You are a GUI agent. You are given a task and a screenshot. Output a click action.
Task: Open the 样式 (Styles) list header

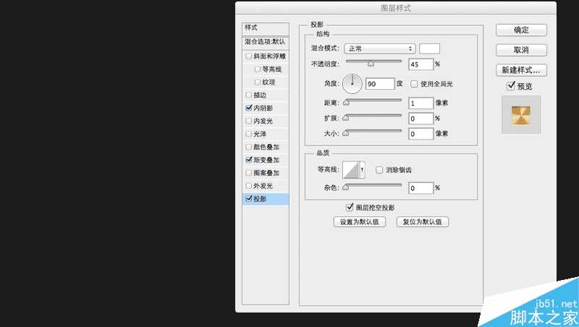265,27
